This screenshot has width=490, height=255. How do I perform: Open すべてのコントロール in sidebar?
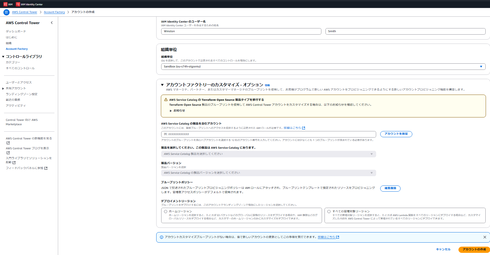pyautogui.click(x=20, y=68)
